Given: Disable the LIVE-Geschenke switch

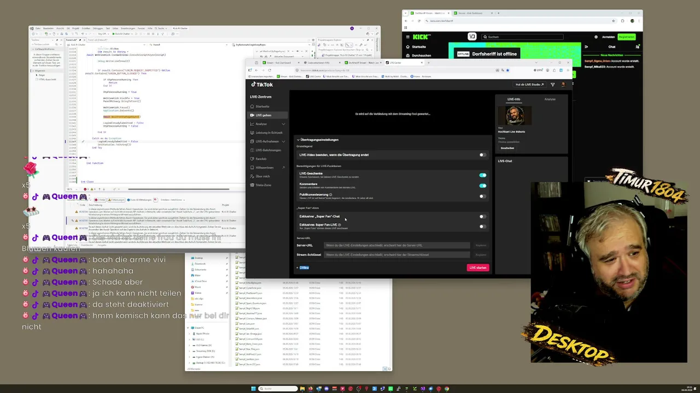Looking at the screenshot, I should 482,175.
